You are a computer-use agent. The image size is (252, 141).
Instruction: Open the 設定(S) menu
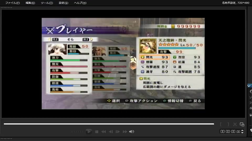[64, 3]
